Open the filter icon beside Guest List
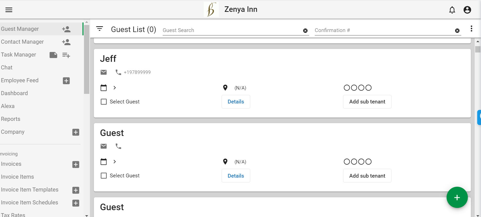The image size is (481, 217). tap(100, 29)
